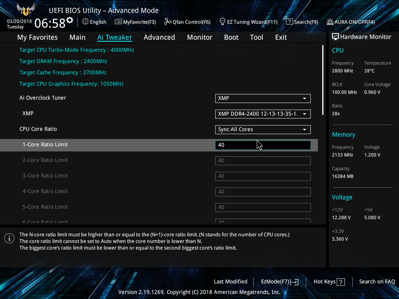Click Search on FAQ link
The width and height of the screenshot is (399, 299).
tap(377, 282)
